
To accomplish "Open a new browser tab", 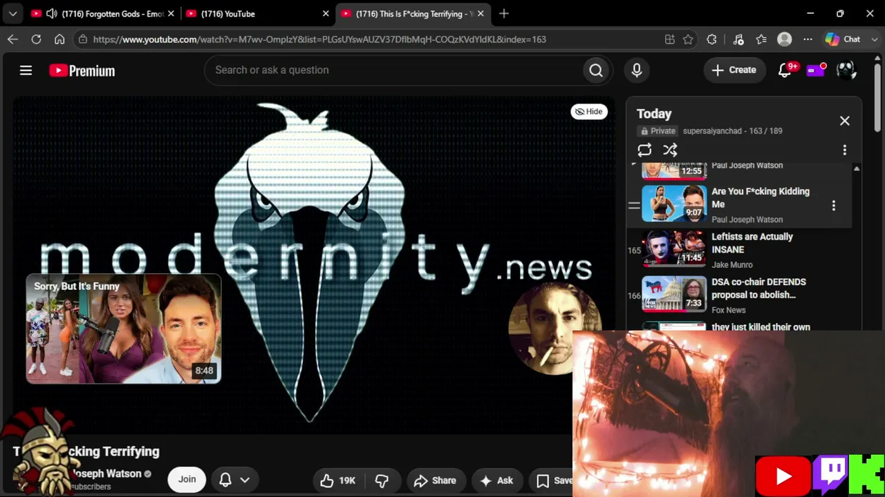I will (504, 14).
